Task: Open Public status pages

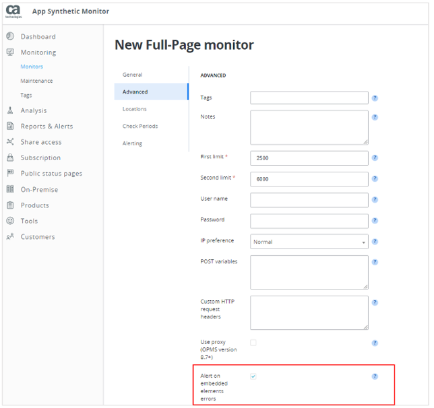Action: (51, 174)
